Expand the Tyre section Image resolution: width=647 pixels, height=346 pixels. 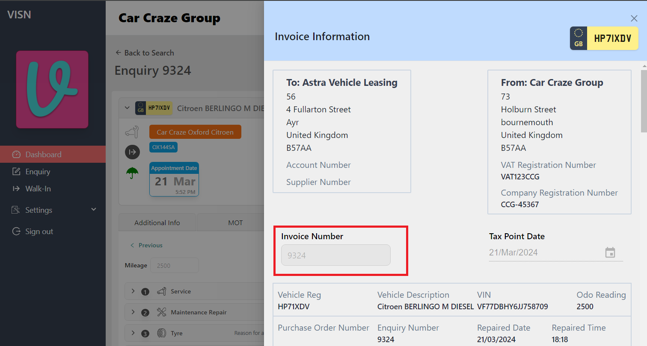(x=133, y=333)
